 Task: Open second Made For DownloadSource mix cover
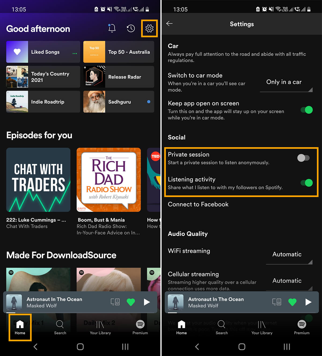(109, 279)
